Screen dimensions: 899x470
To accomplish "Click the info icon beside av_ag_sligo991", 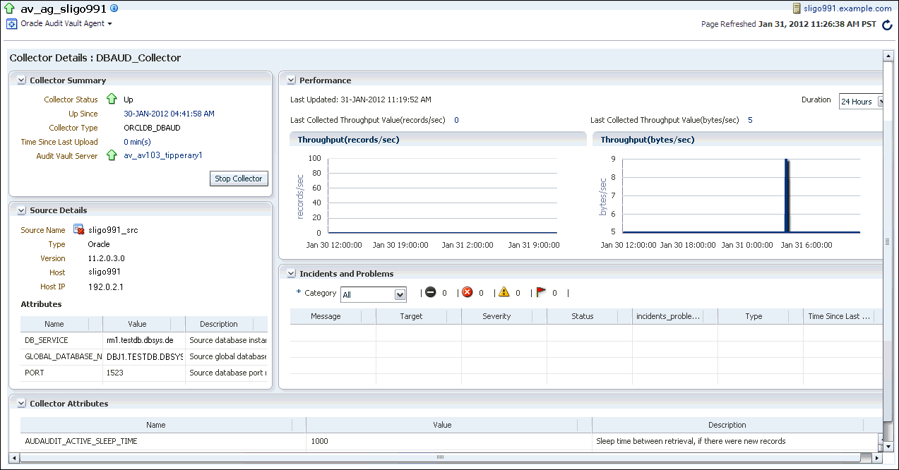I will pyautogui.click(x=114, y=8).
